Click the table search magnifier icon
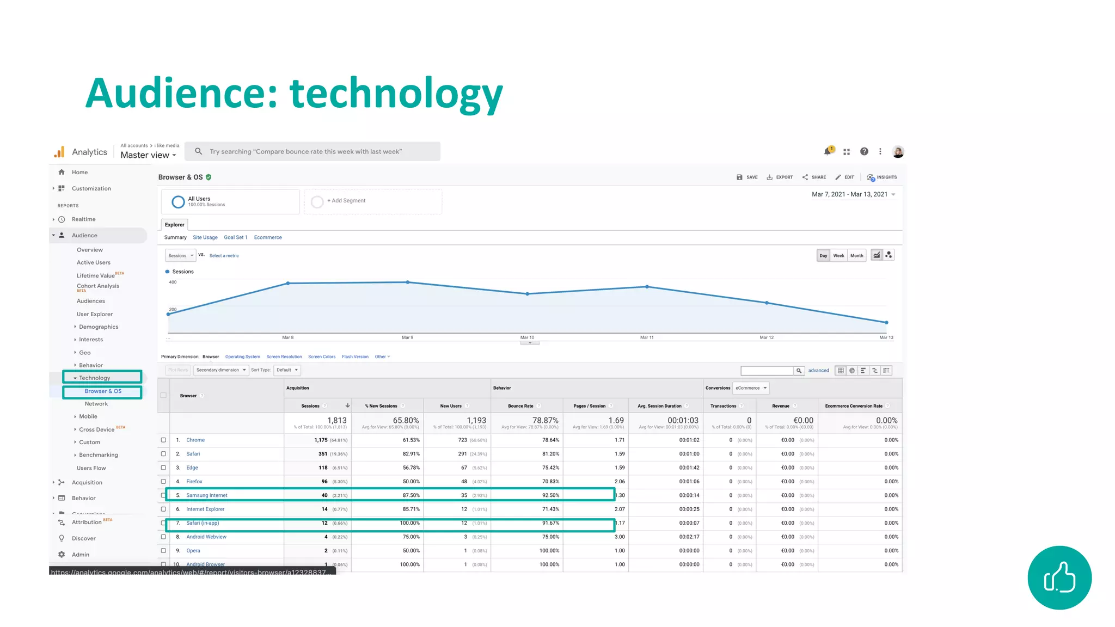Screen dimensions: 1115x627 point(799,371)
